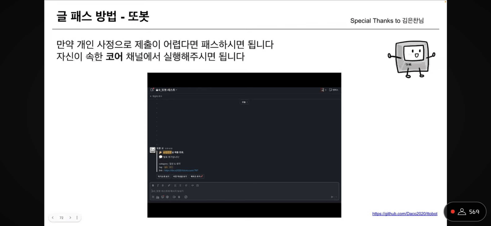This screenshot has height=226, width=491.
Task: Click the highlighted @김은찬 mention
Action: point(167,152)
